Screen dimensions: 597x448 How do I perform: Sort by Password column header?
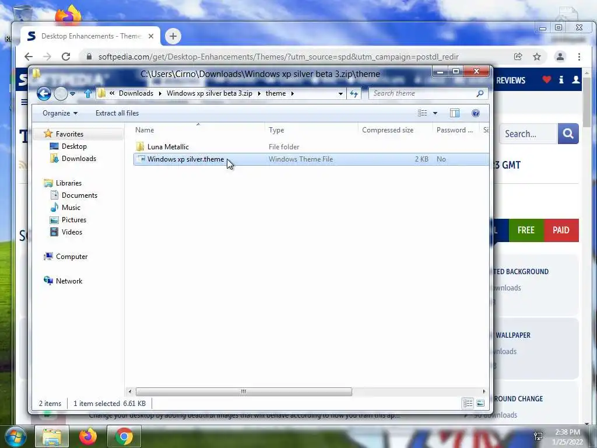tap(455, 130)
